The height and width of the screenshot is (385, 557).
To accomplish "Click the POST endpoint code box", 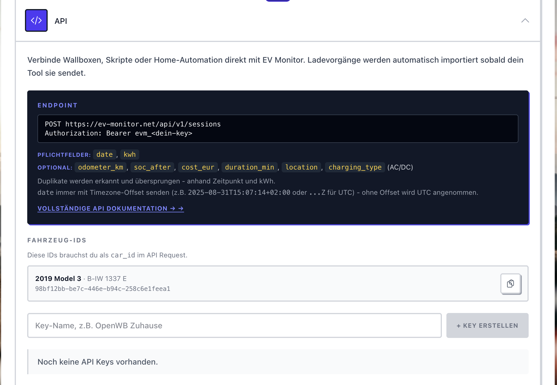I will [x=278, y=129].
